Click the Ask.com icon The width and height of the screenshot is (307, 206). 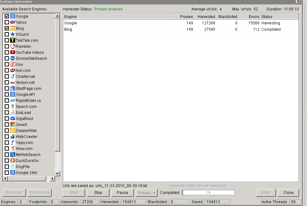point(13,70)
